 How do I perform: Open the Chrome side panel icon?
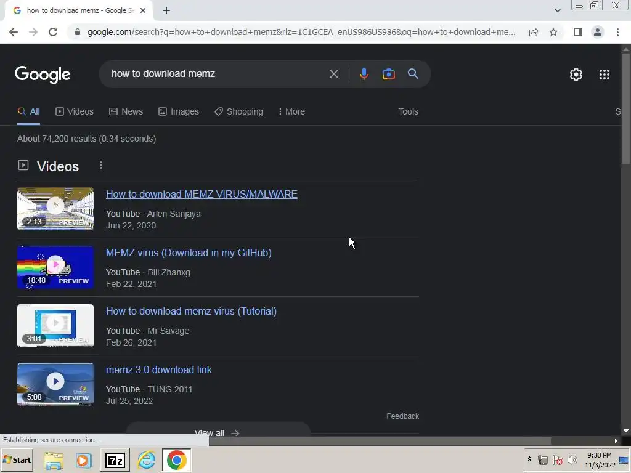tap(578, 32)
